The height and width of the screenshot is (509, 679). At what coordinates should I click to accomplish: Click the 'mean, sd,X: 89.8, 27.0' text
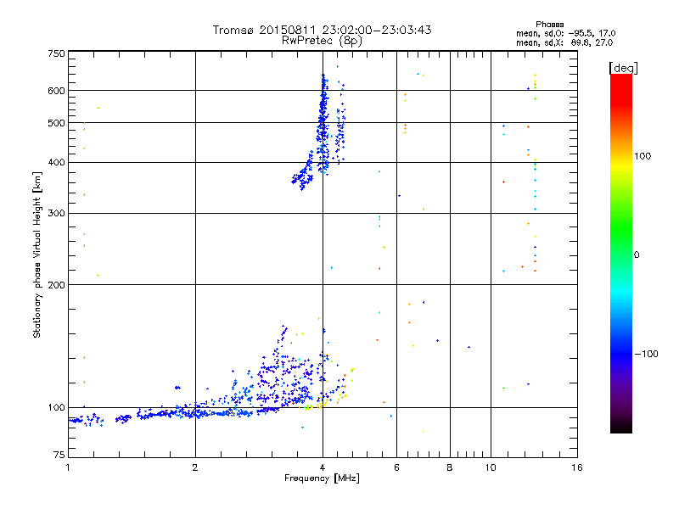[x=564, y=42]
